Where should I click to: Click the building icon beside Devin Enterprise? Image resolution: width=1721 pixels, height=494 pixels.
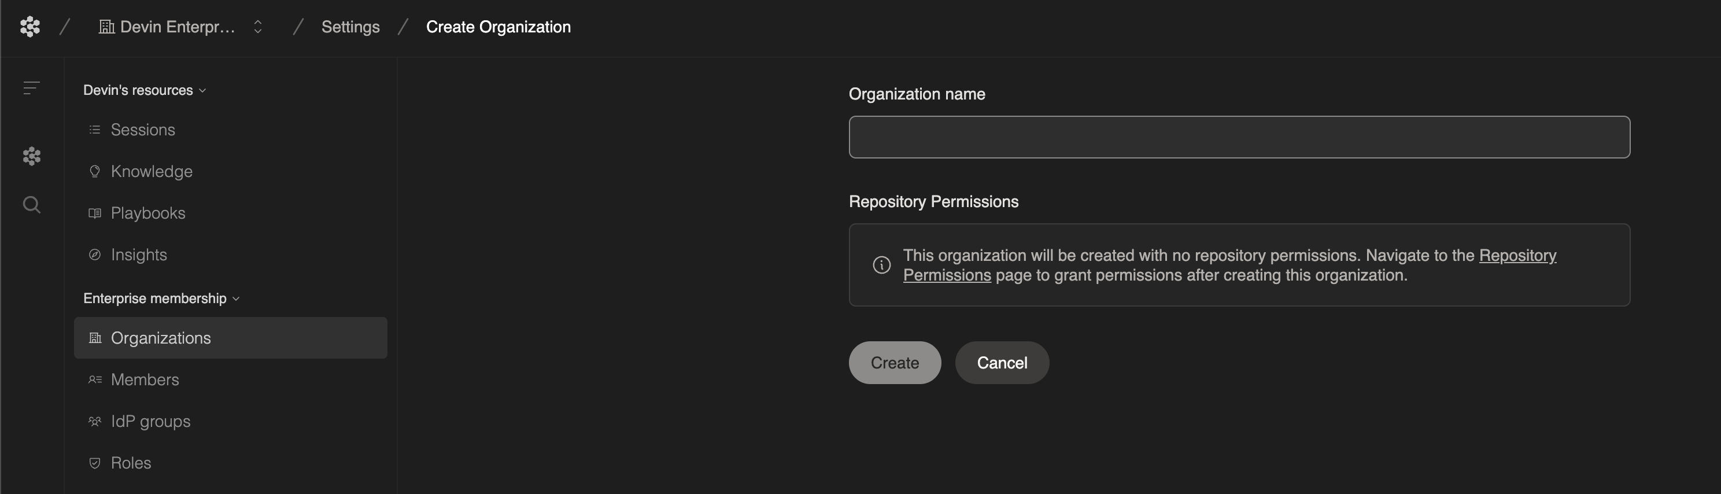click(106, 27)
